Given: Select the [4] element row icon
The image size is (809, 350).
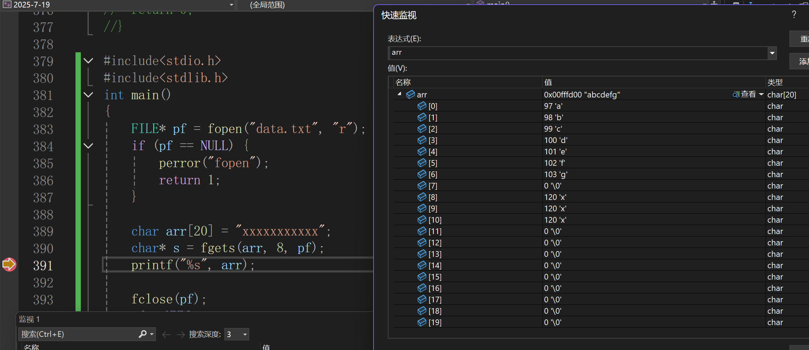Looking at the screenshot, I should [x=422, y=151].
